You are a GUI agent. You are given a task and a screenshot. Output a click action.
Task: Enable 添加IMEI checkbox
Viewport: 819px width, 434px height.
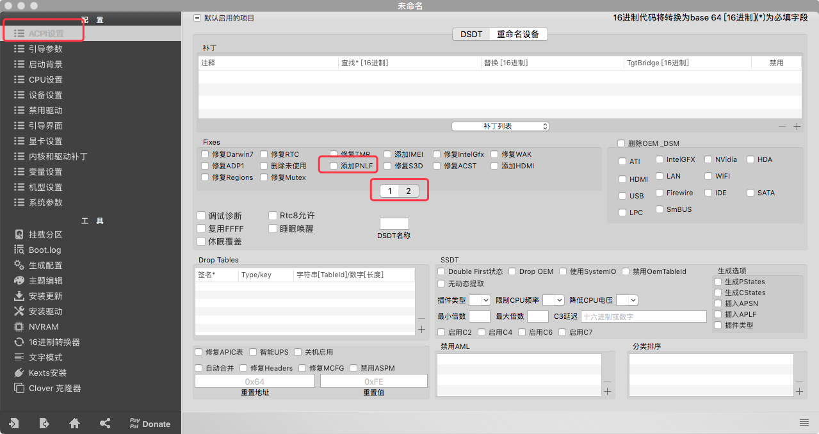click(387, 154)
